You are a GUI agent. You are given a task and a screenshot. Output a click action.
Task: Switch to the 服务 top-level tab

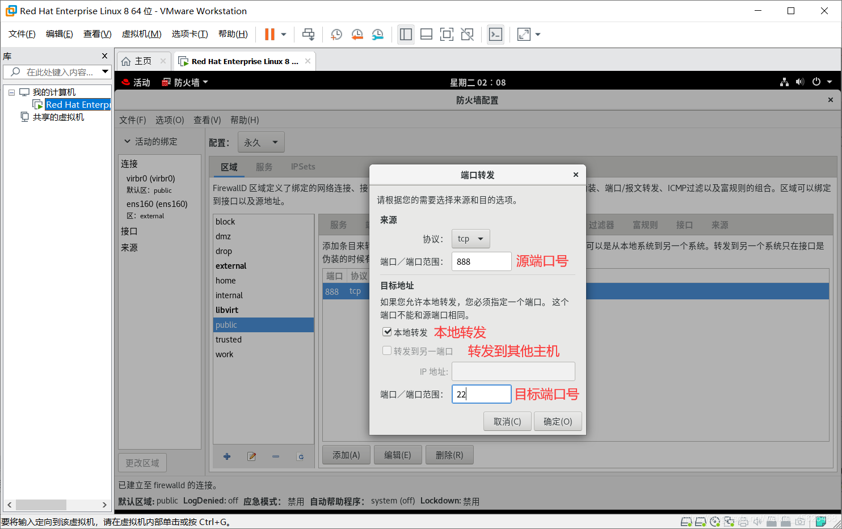[x=264, y=167]
